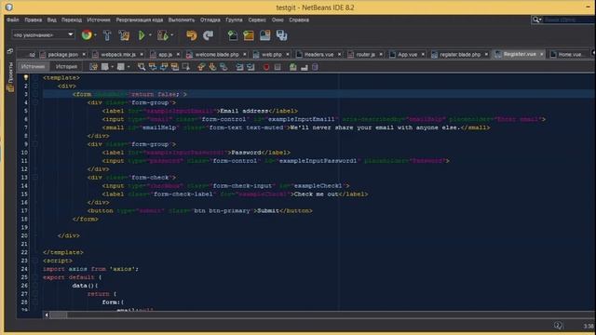Jump to previous bookmark icon
The width and height of the screenshot is (596, 335).
tap(201, 67)
